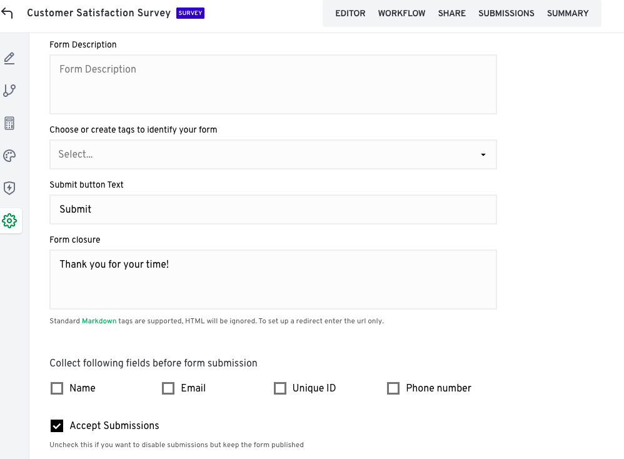This screenshot has height=459, width=624.
Task: Click the Form Description text area
Action: [x=273, y=84]
